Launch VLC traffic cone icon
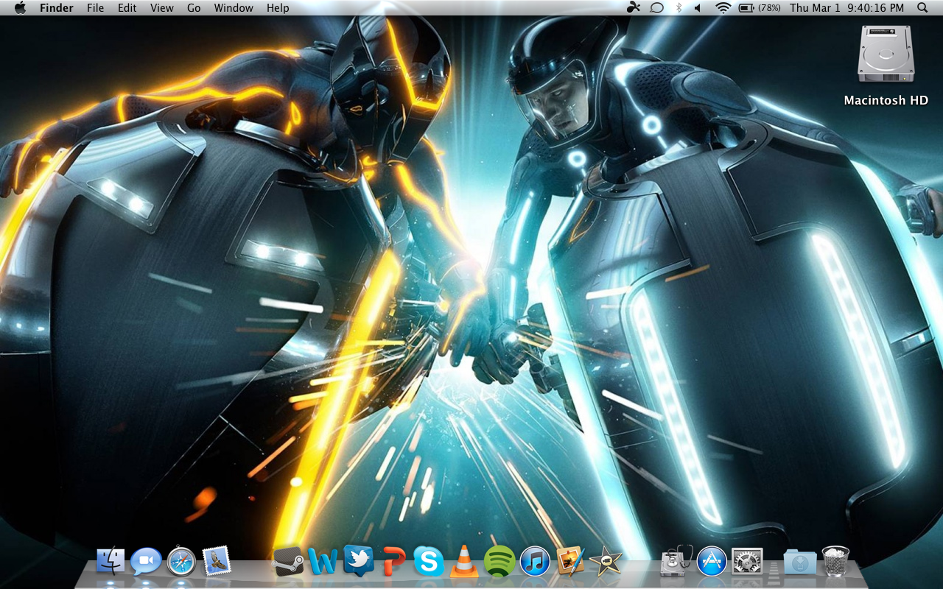The image size is (943, 589). pyautogui.click(x=464, y=561)
